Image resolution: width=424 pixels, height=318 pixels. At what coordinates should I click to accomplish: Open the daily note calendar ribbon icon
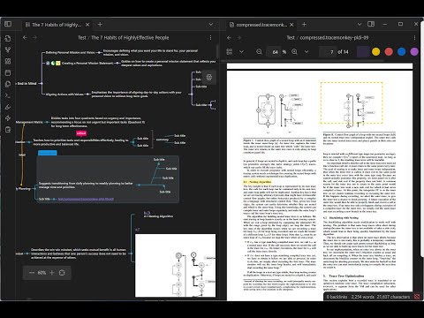8,72
